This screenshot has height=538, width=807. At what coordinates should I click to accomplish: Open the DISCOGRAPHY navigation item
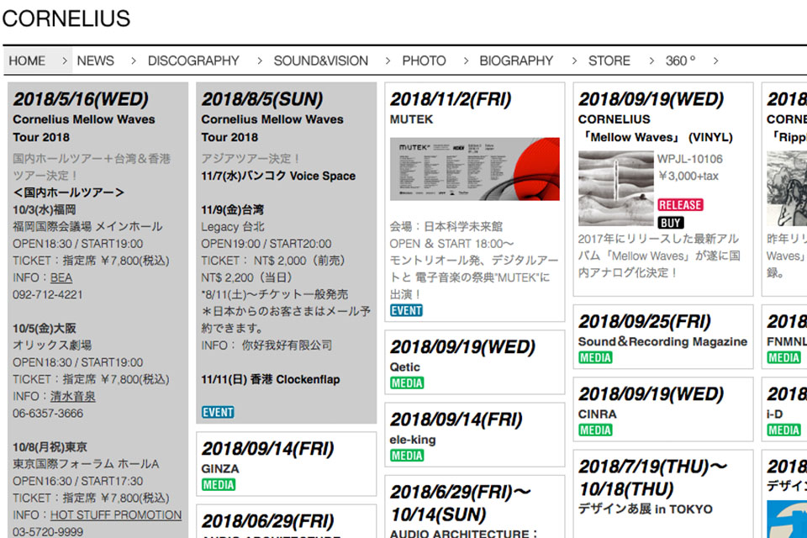click(x=193, y=61)
